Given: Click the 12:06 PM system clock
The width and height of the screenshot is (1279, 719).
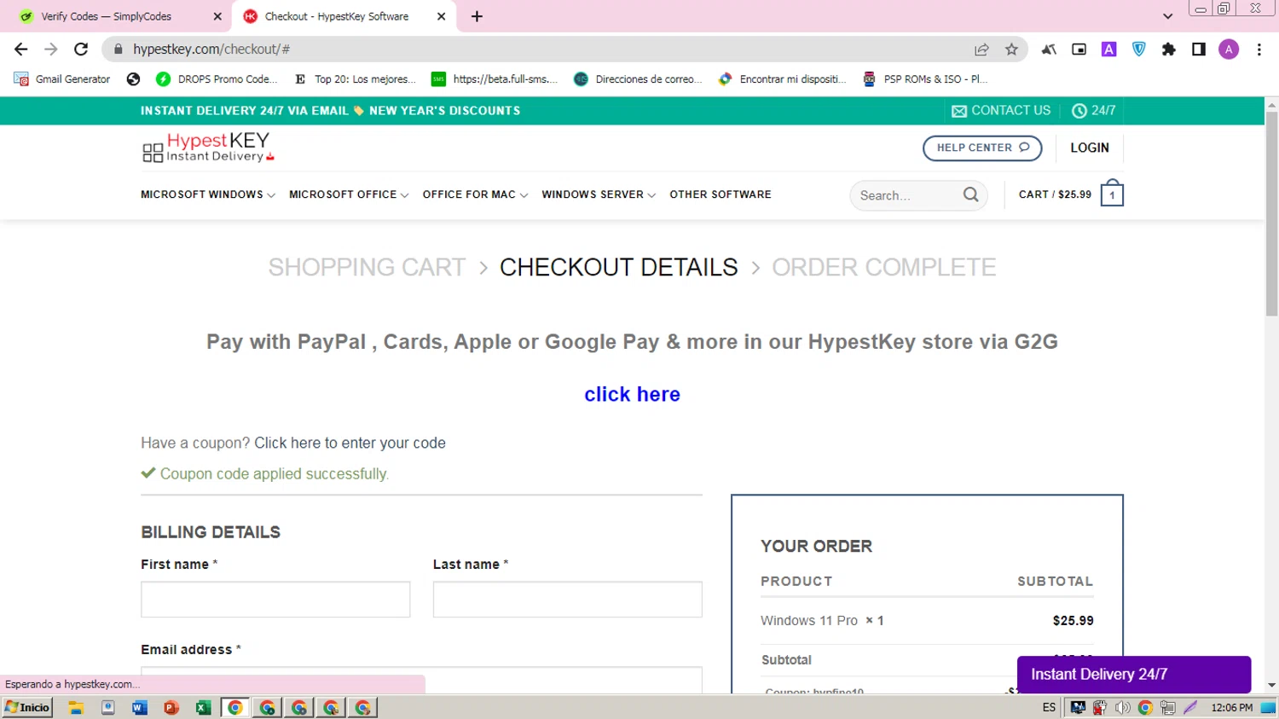Looking at the screenshot, I should pyautogui.click(x=1231, y=707).
